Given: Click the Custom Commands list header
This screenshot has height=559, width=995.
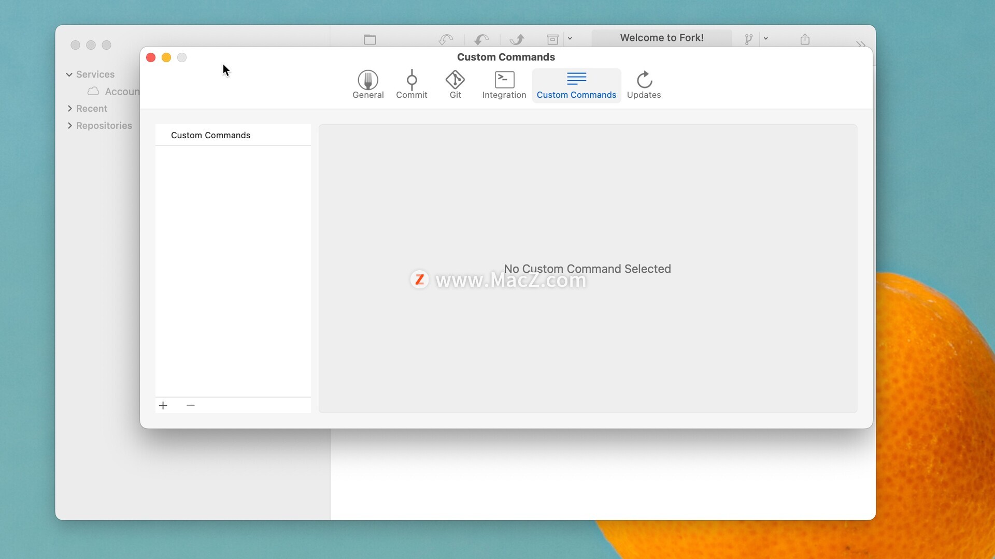Looking at the screenshot, I should click(x=233, y=135).
